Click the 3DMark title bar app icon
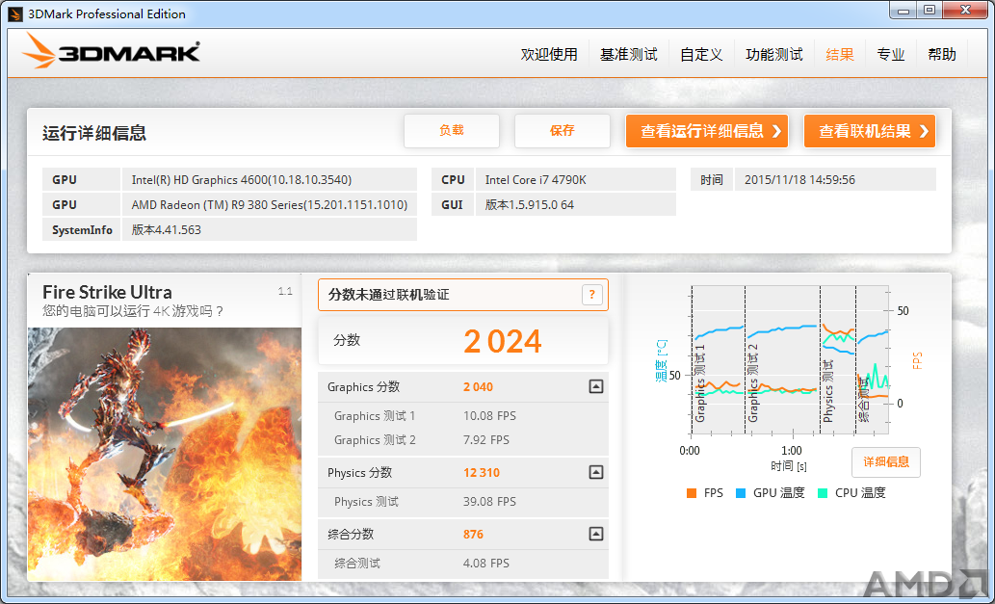The image size is (995, 604). pos(15,13)
